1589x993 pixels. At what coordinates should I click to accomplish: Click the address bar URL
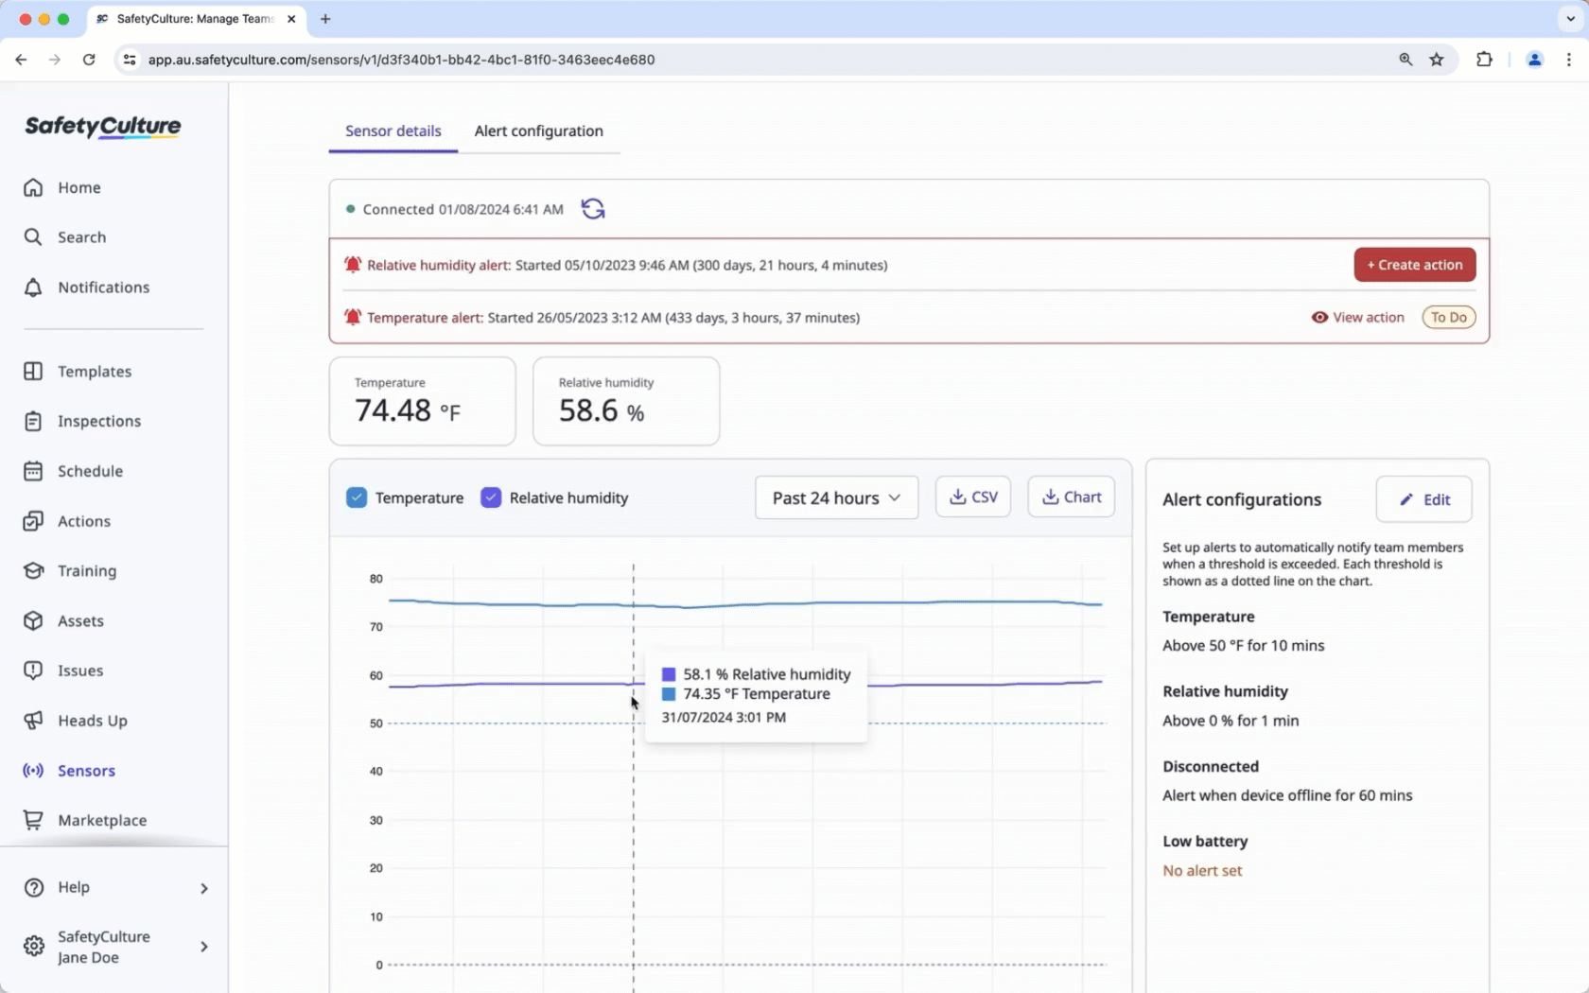tap(401, 60)
